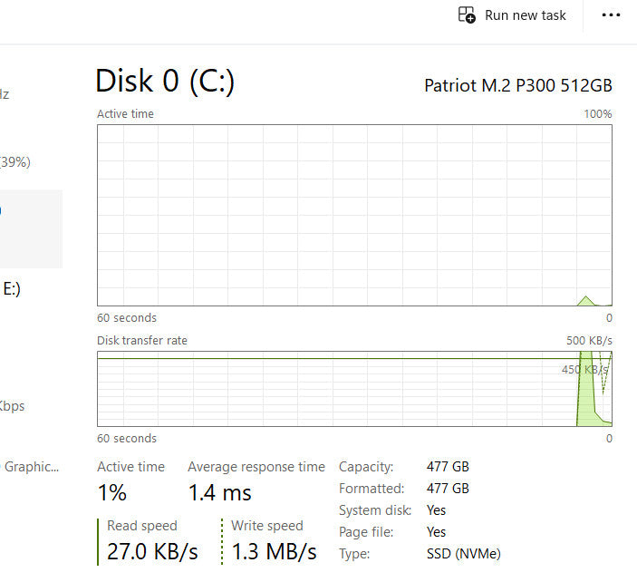637x582 pixels.
Task: Open the GPU entry labeled Graphic...
Action: click(x=31, y=467)
